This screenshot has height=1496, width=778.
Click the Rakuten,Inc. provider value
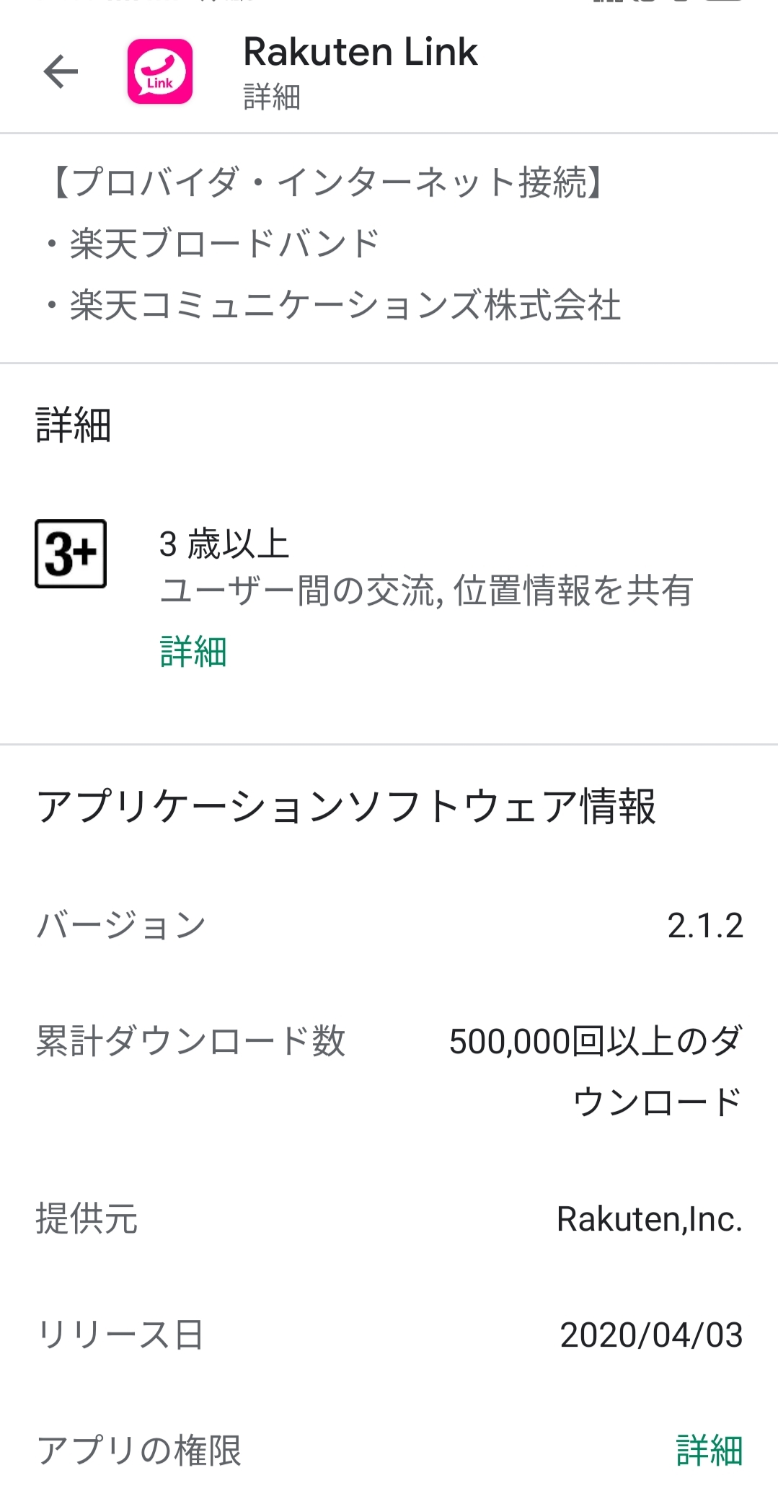coord(649,1219)
